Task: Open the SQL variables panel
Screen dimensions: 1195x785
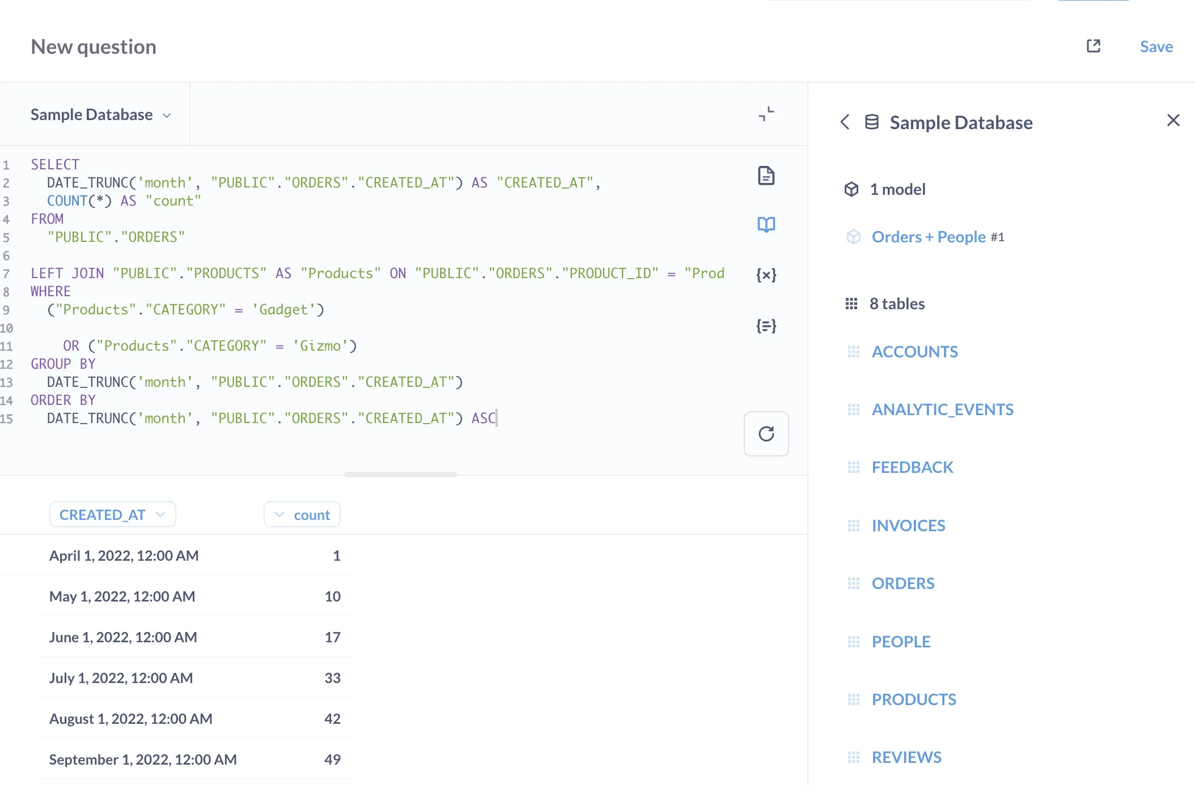Action: pyautogui.click(x=766, y=275)
